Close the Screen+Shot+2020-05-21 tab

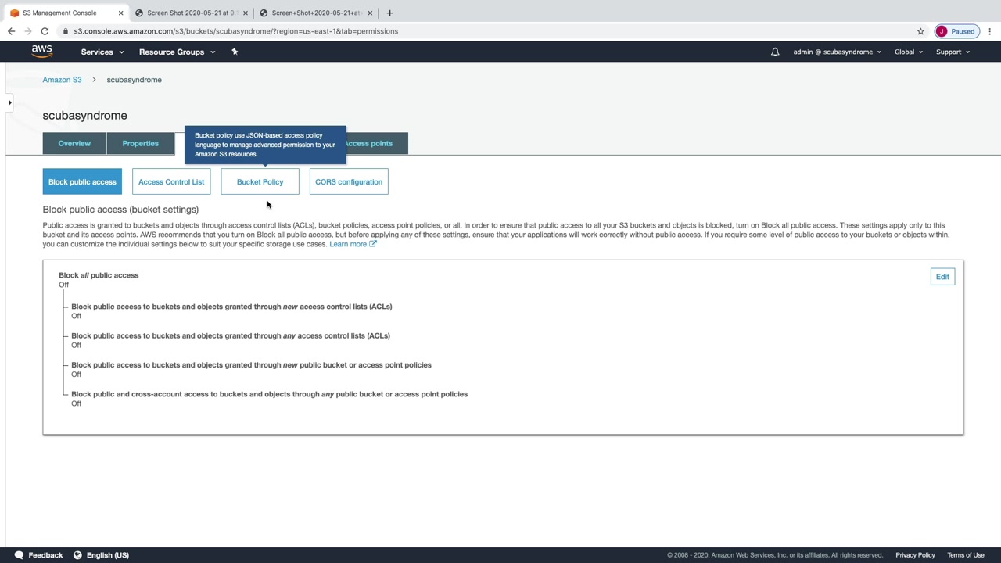pyautogui.click(x=370, y=13)
